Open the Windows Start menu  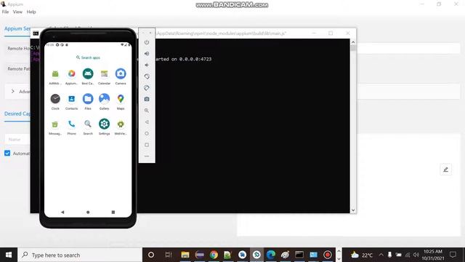9,255
